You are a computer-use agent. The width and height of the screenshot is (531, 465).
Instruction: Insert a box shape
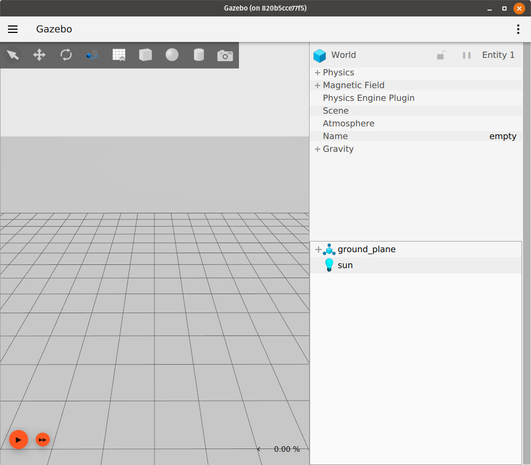pos(145,55)
